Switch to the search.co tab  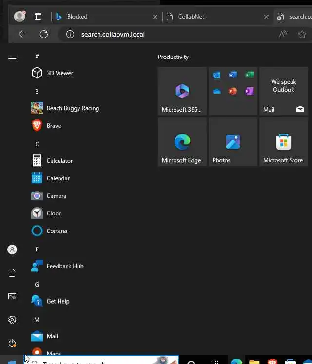click(293, 17)
